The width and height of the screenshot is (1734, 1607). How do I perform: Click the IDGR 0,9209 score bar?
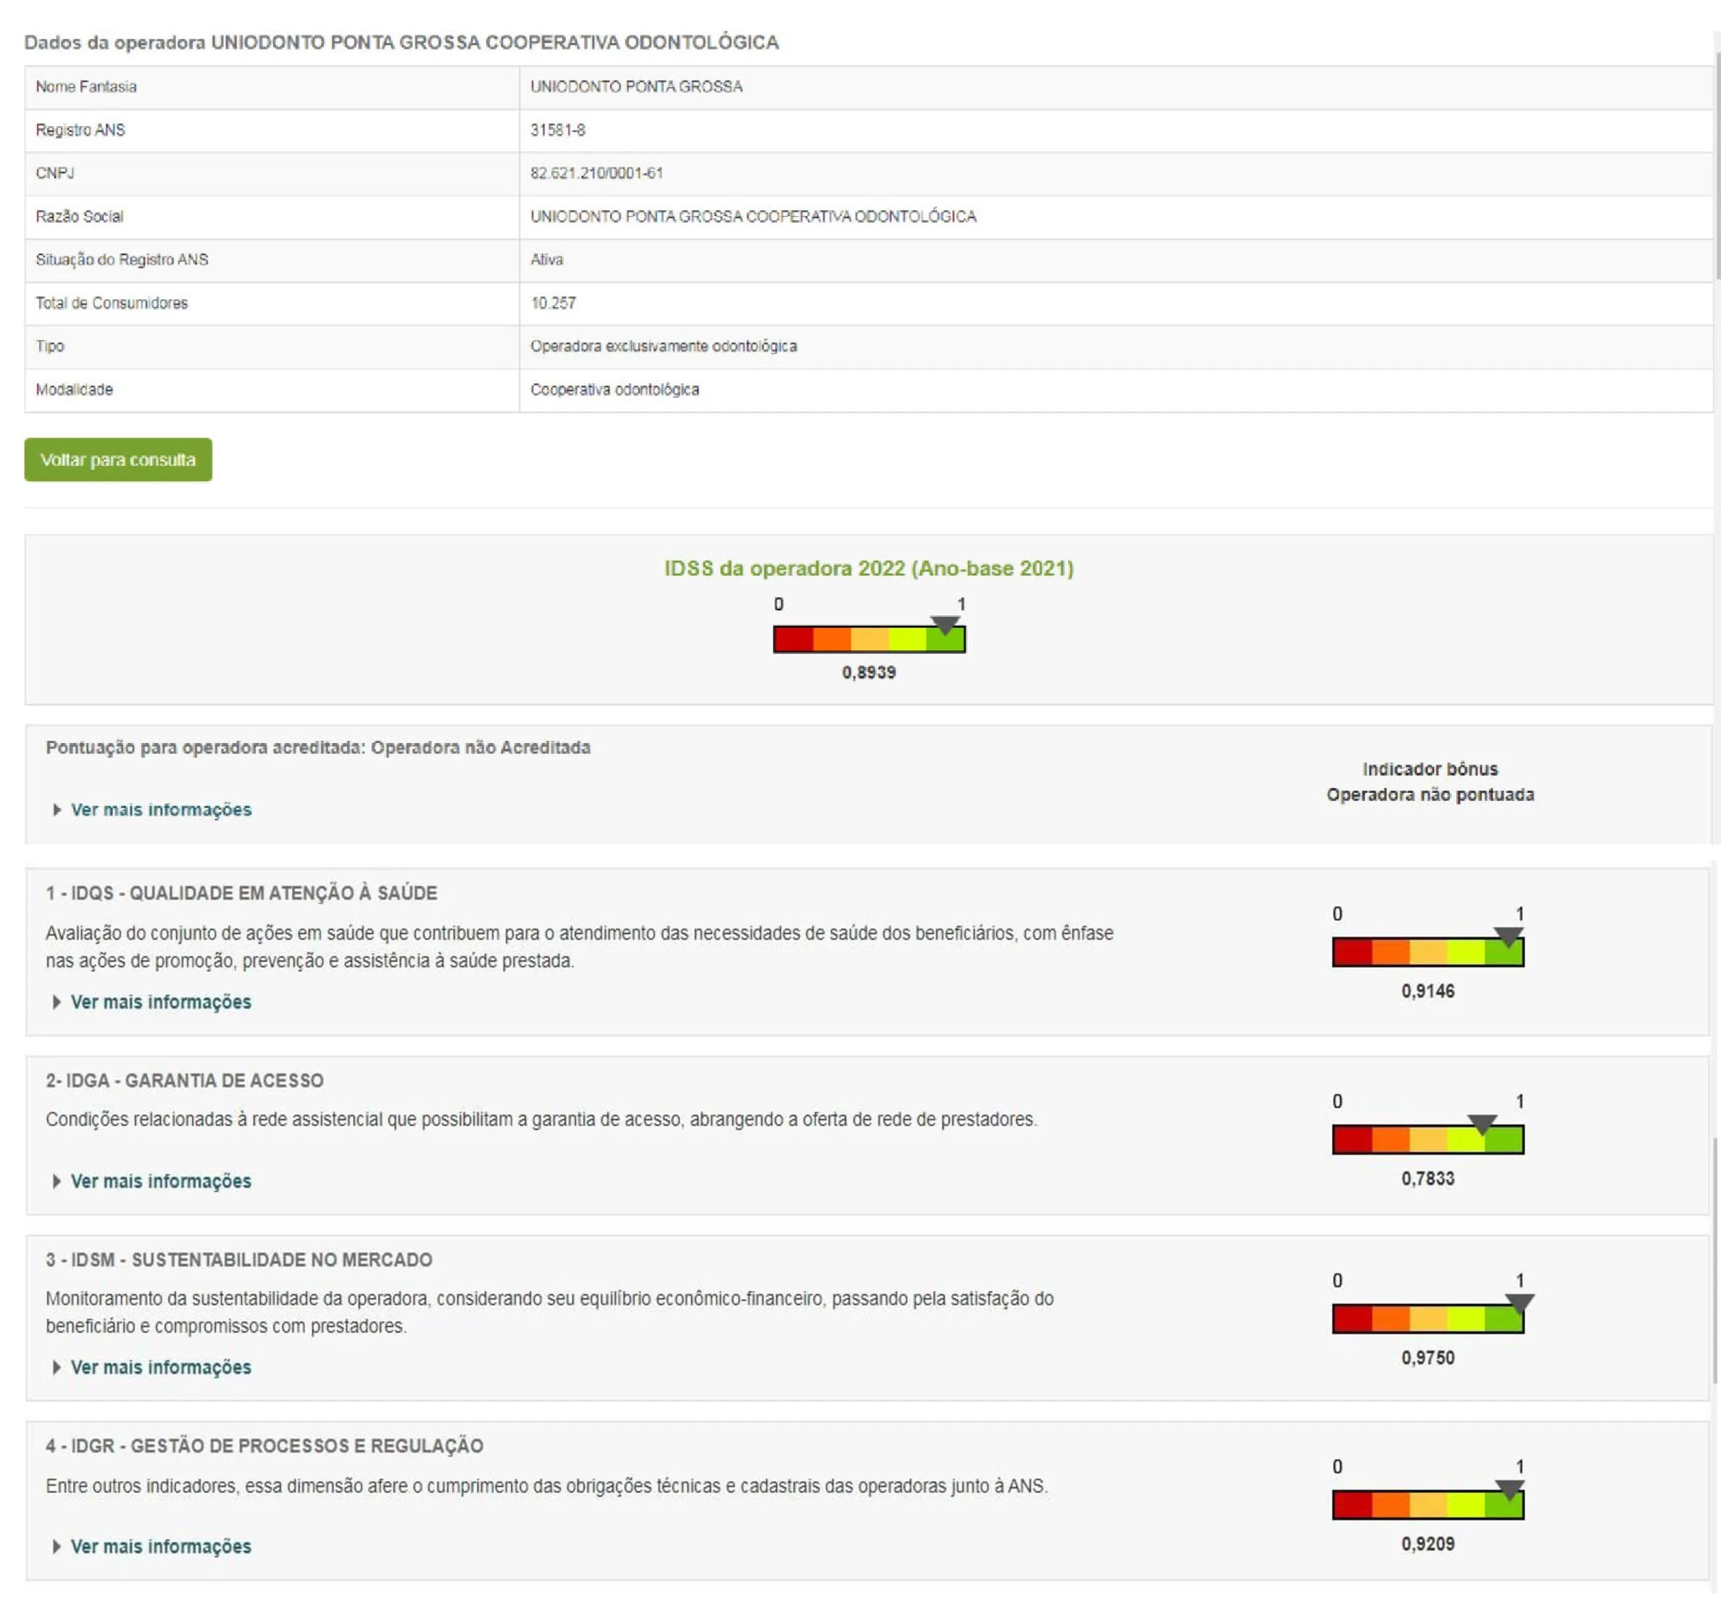(1428, 1504)
